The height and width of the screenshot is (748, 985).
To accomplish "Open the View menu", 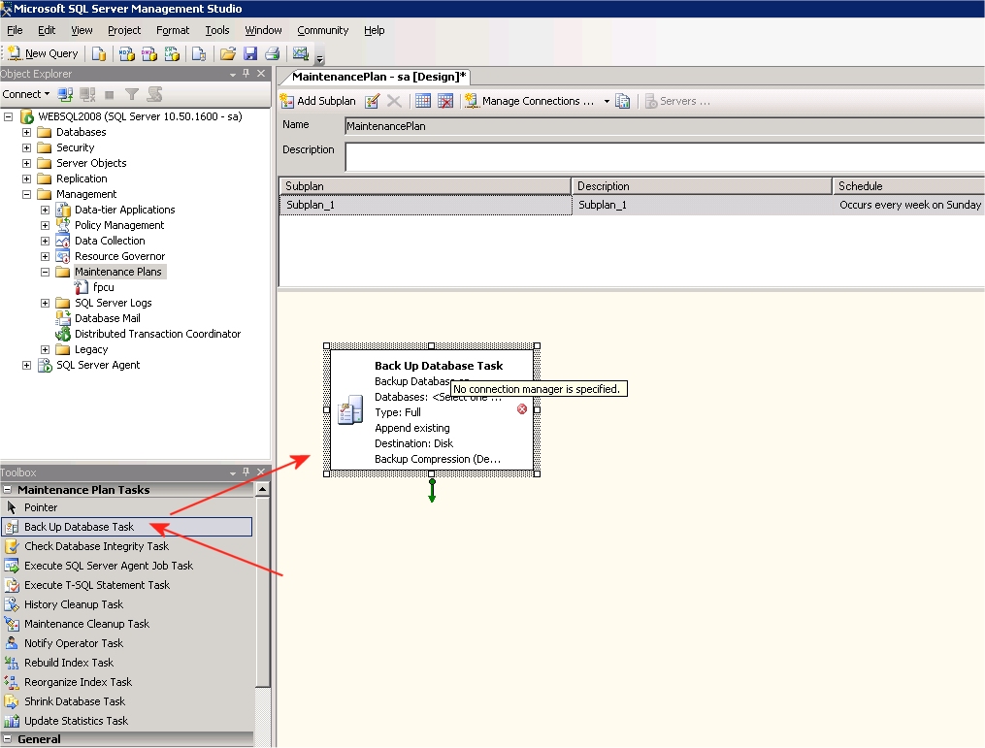I will click(x=82, y=30).
